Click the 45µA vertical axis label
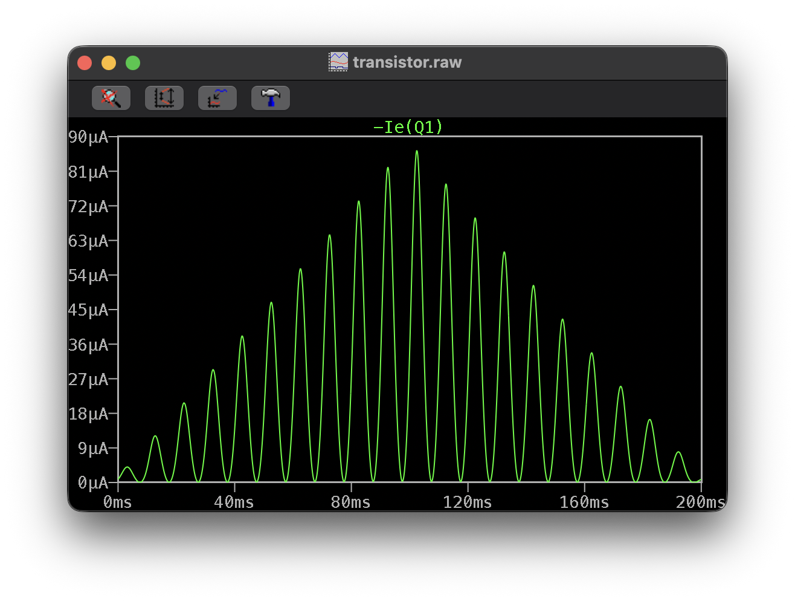795x601 pixels. click(88, 310)
